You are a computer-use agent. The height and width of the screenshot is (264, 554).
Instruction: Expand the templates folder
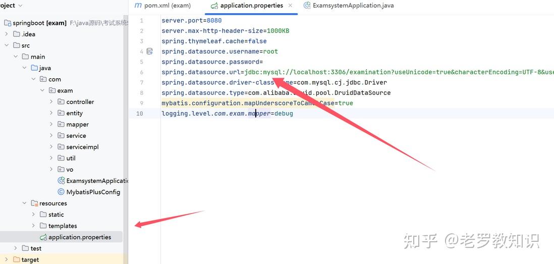(x=33, y=226)
